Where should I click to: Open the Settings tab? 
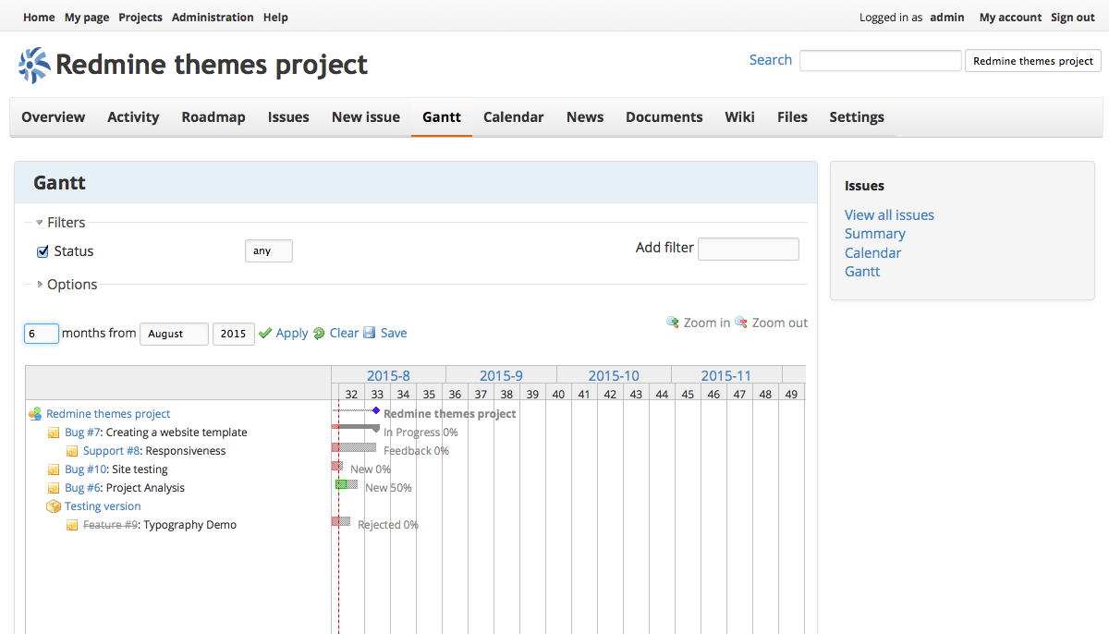[x=857, y=117]
